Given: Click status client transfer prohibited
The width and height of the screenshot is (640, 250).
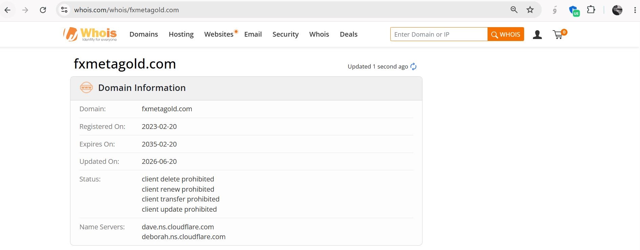Looking at the screenshot, I should tap(181, 199).
